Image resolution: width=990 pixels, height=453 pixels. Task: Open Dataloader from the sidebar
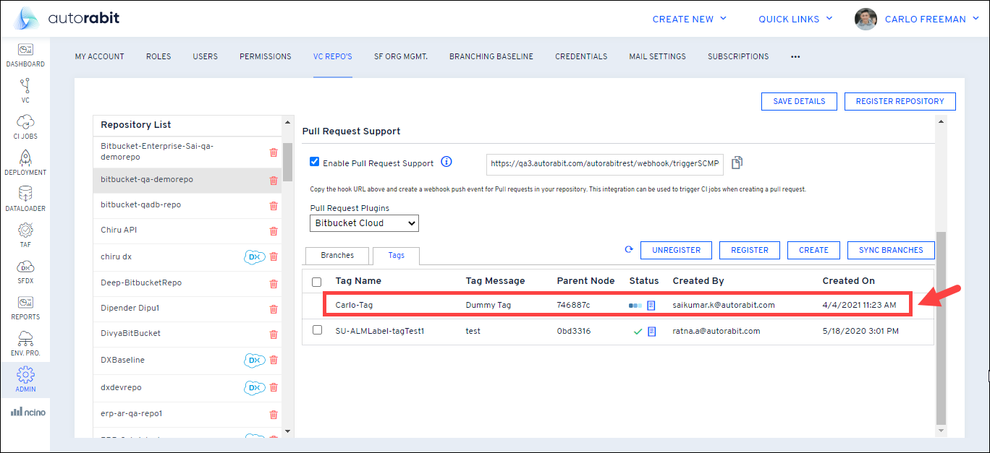click(25, 194)
